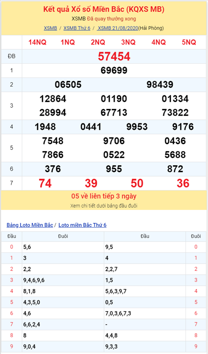Click the Kết quả Xổ số Miền Bắc heading
208x354 pixels.
(104, 10)
